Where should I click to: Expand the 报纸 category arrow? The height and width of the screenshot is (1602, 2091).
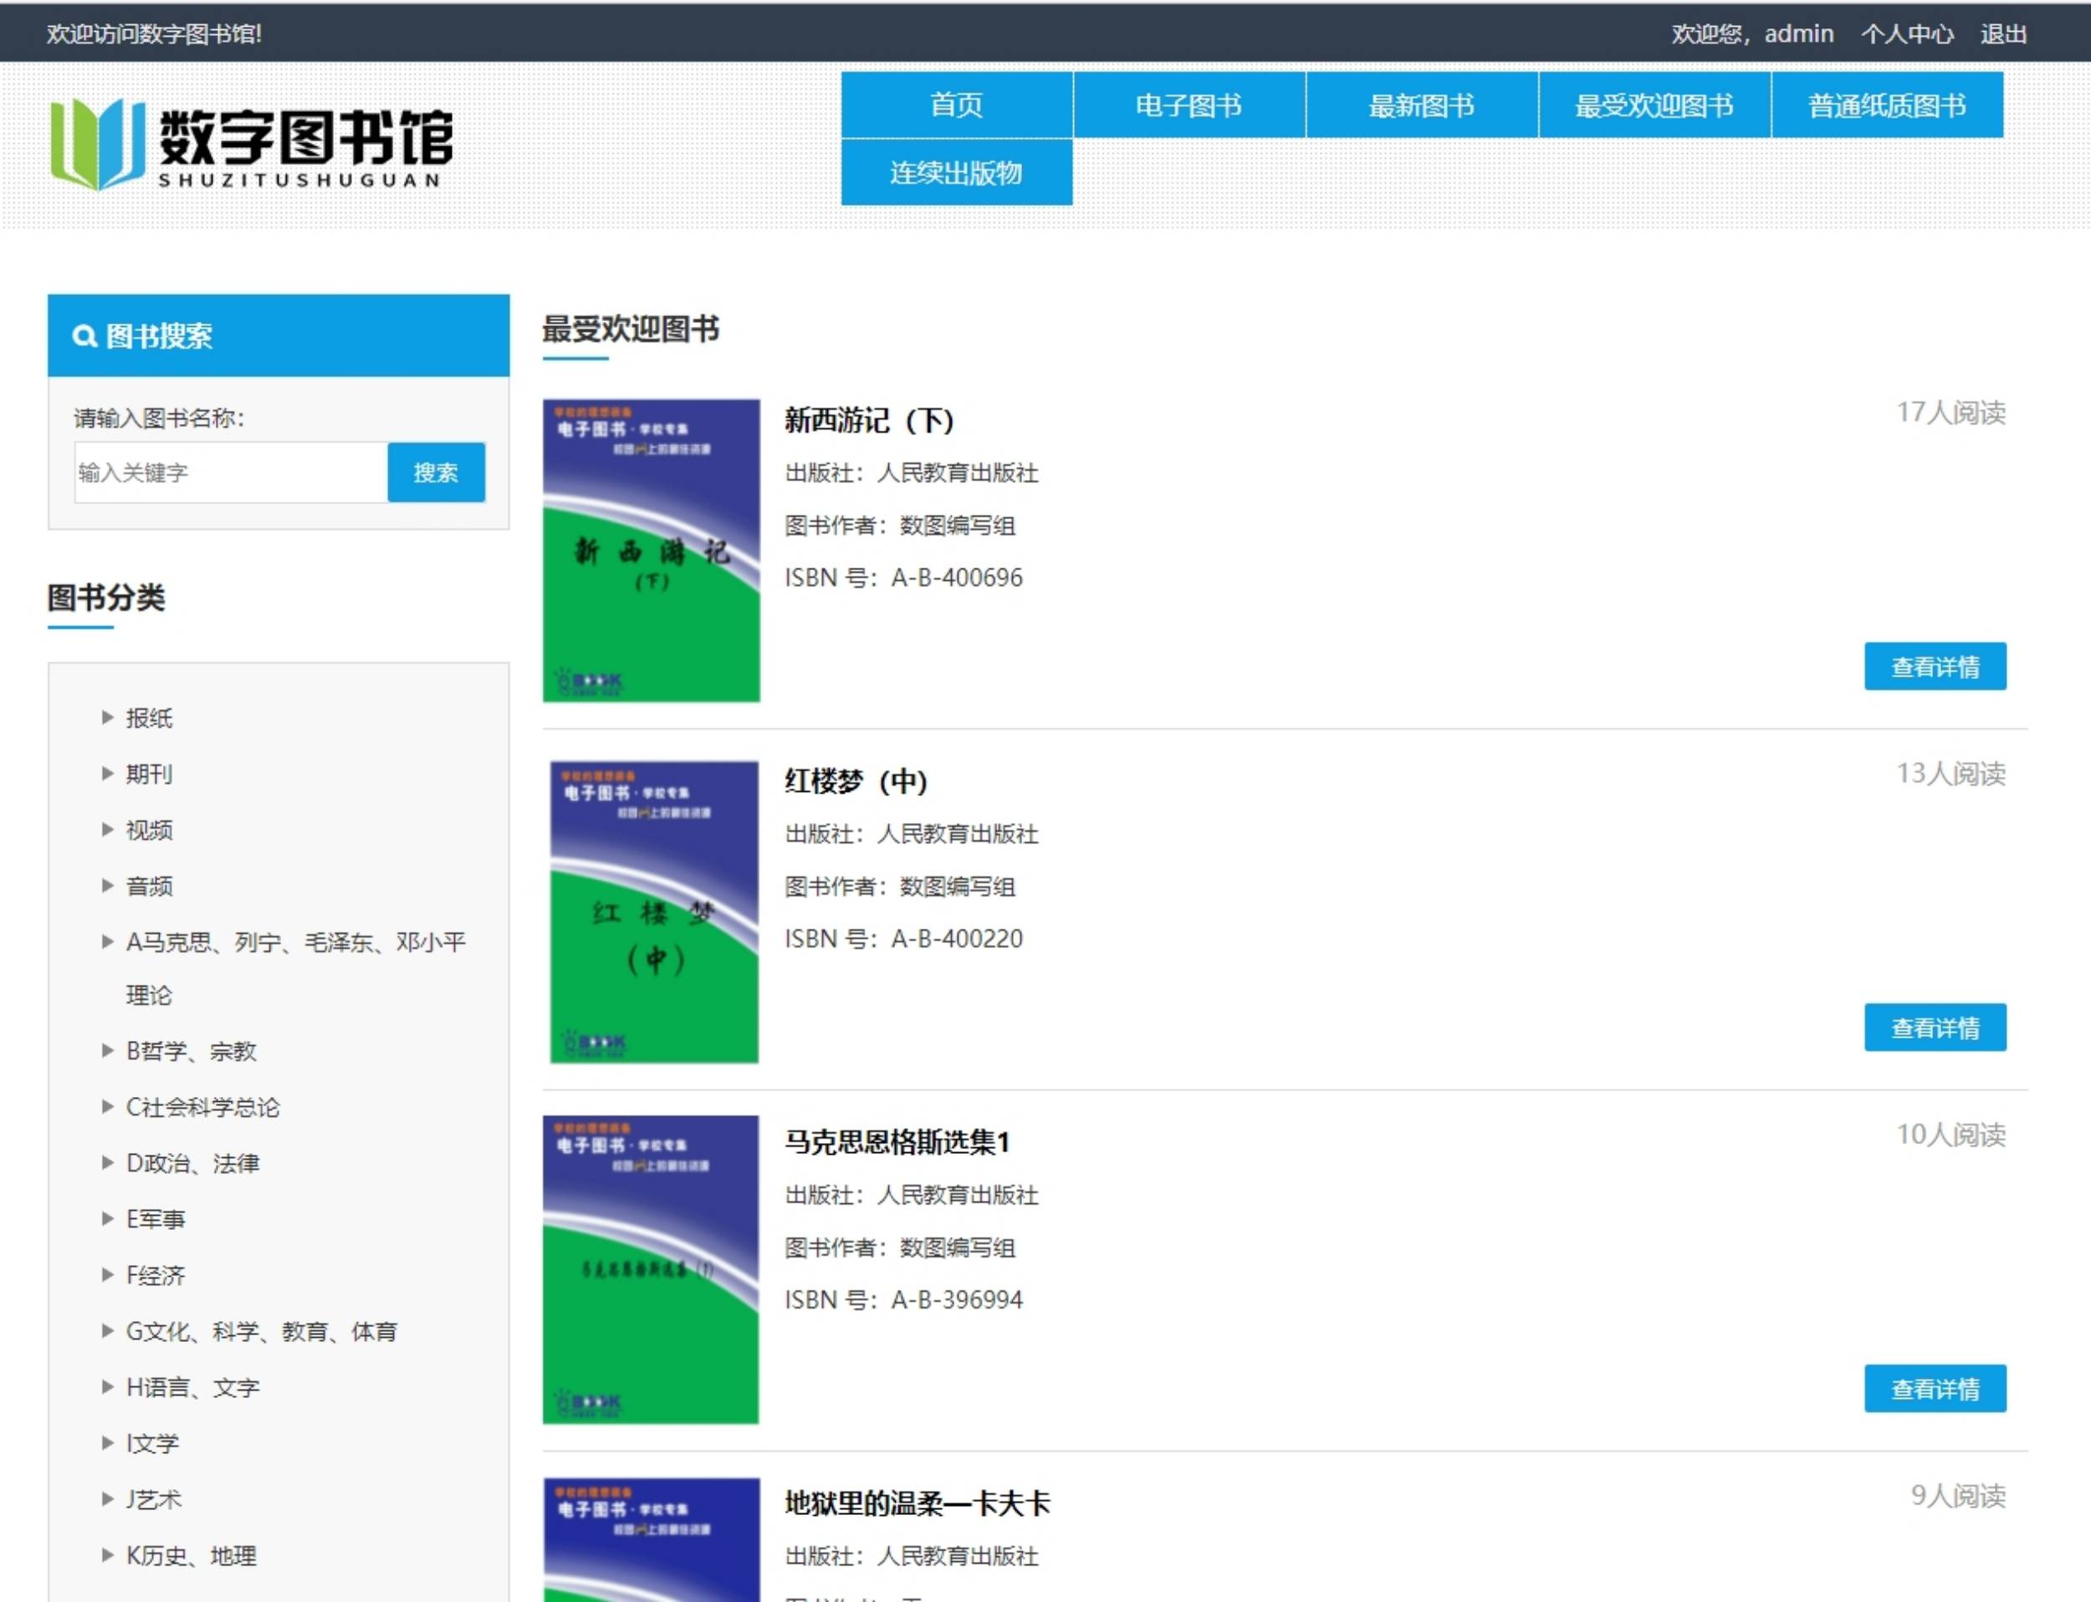pyautogui.click(x=108, y=717)
